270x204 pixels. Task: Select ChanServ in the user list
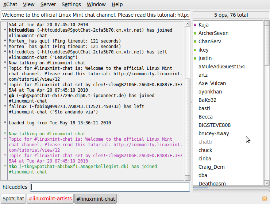point(228,41)
